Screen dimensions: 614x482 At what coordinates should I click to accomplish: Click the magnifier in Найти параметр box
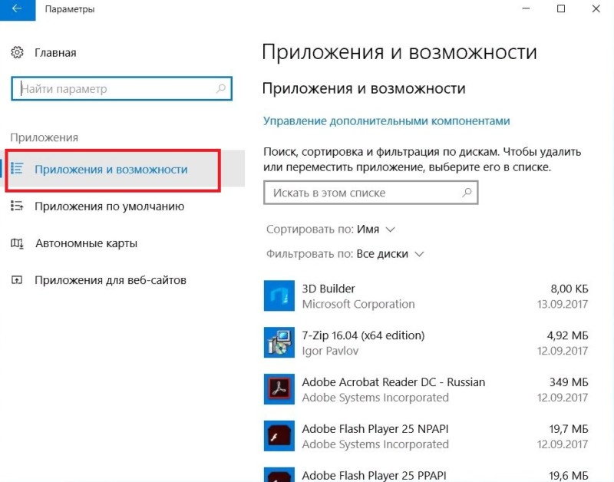coord(221,88)
